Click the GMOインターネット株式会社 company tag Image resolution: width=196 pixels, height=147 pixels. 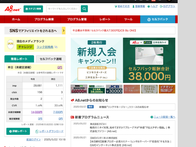[x=104, y=138]
